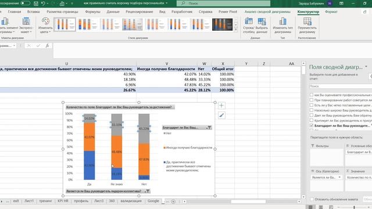Open the Формулы ribbon tab

point(92,12)
